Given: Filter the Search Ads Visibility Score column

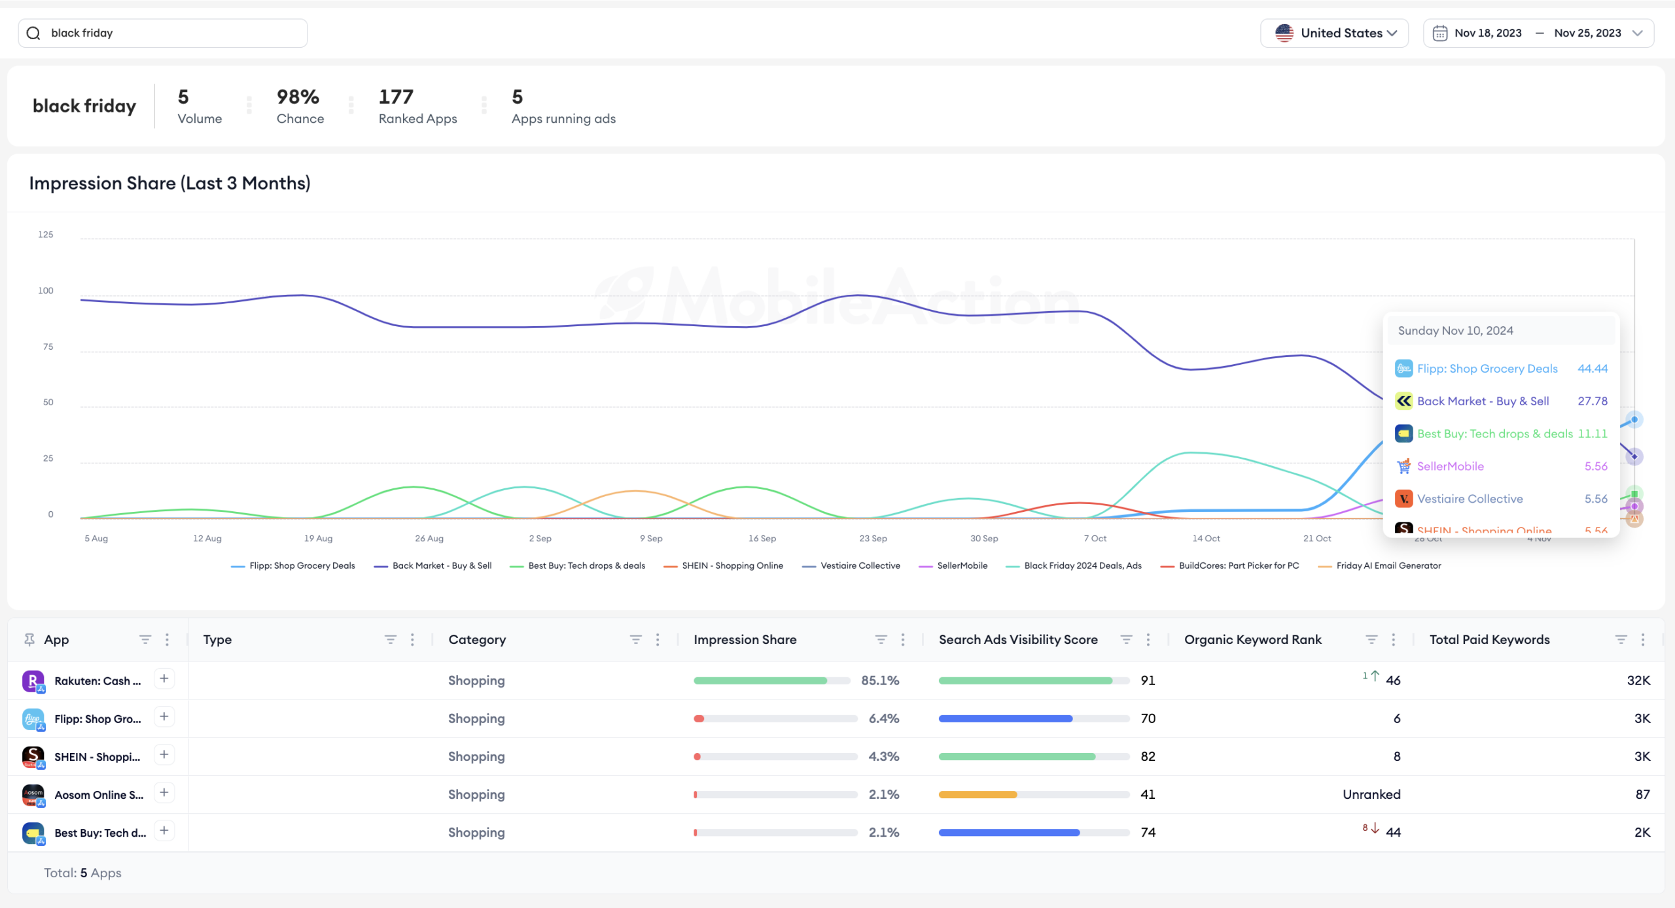Looking at the screenshot, I should click(x=1127, y=639).
